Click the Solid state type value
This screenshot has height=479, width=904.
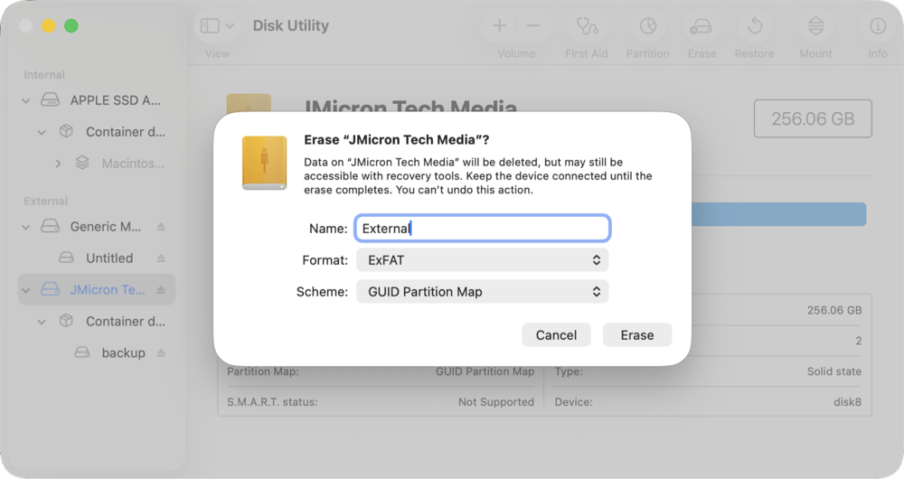point(834,371)
